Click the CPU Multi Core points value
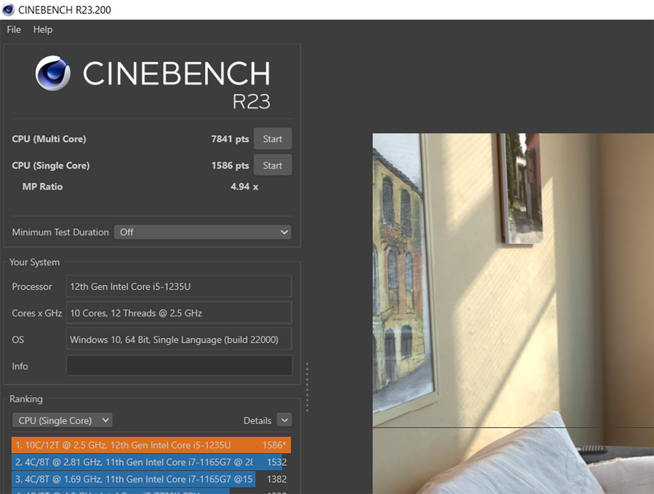 click(229, 138)
